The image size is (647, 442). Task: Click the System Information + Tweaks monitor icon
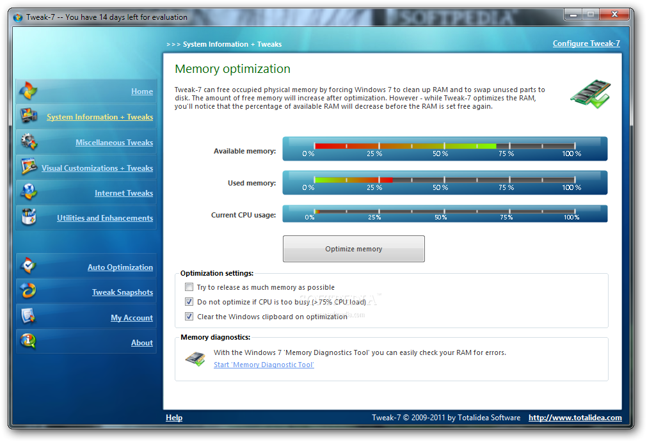point(28,116)
